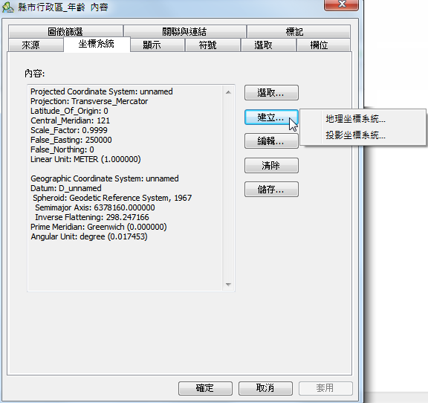Choose 地理坐標系統... from the popup menu

(x=355, y=119)
